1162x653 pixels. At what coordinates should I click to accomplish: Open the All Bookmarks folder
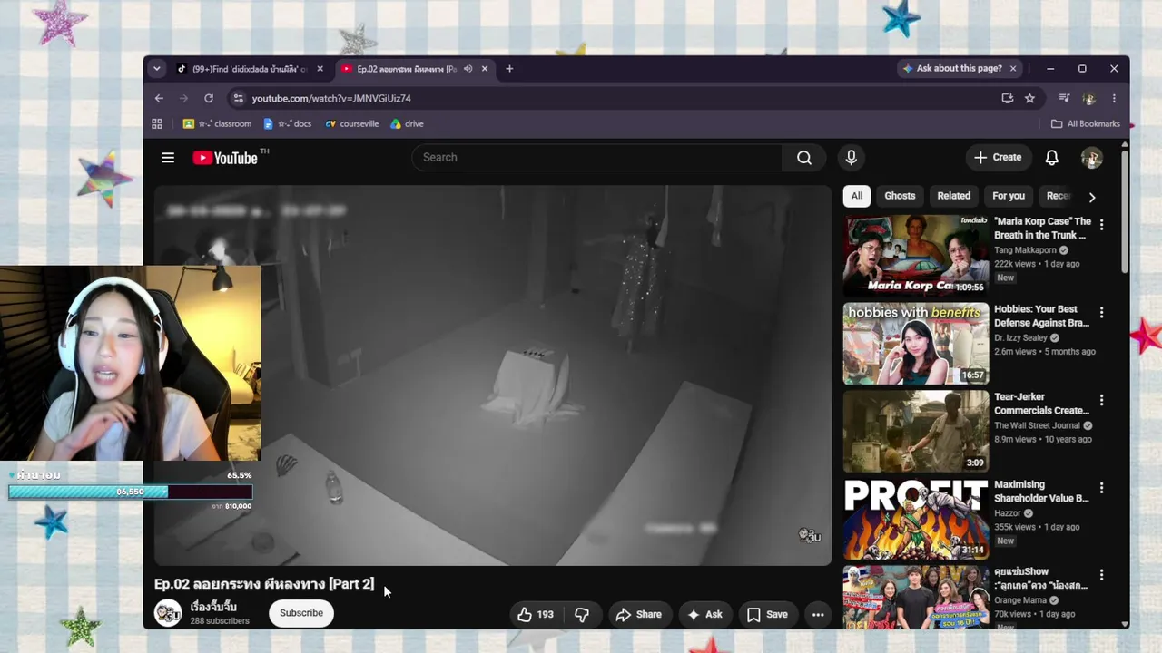point(1085,123)
